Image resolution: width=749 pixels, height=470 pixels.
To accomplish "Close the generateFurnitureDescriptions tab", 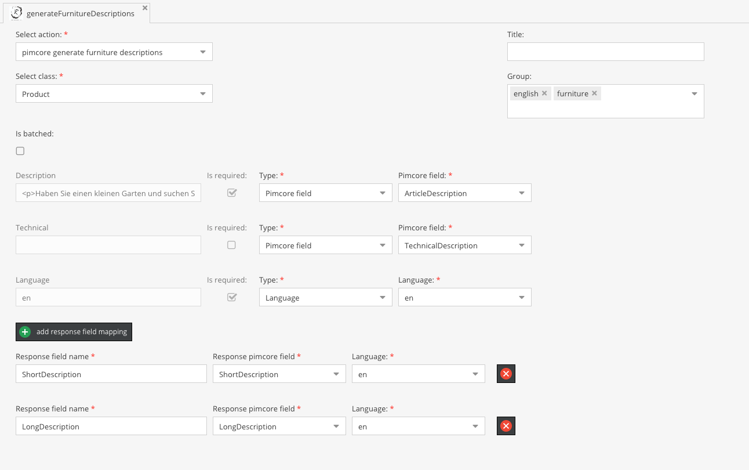I will point(145,8).
